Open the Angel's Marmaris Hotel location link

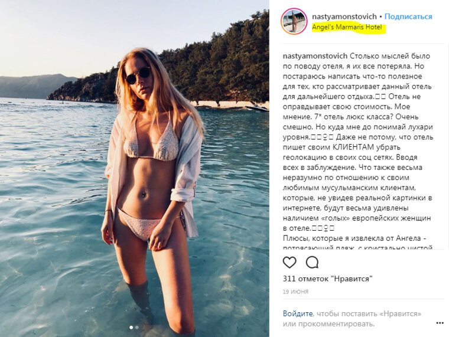pyautogui.click(x=347, y=28)
